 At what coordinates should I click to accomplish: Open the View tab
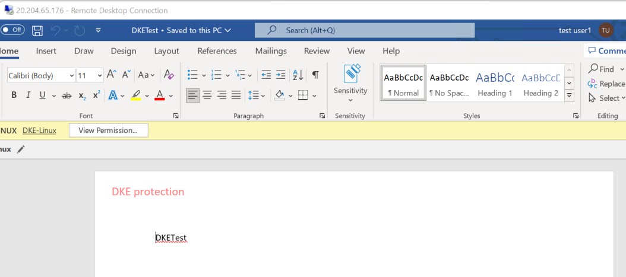(x=356, y=51)
